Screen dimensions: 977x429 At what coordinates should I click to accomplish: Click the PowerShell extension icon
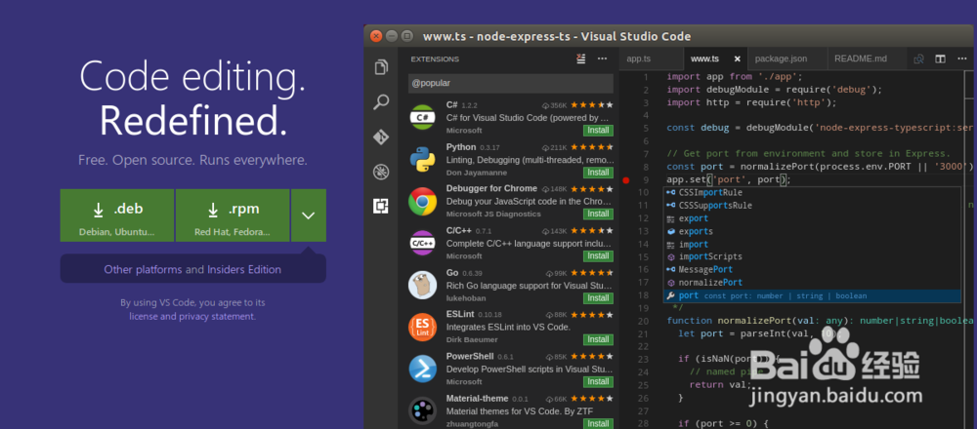tap(422, 369)
